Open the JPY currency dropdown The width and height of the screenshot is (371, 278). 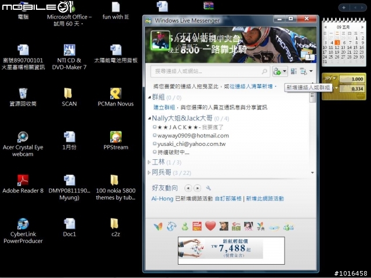(x=330, y=78)
